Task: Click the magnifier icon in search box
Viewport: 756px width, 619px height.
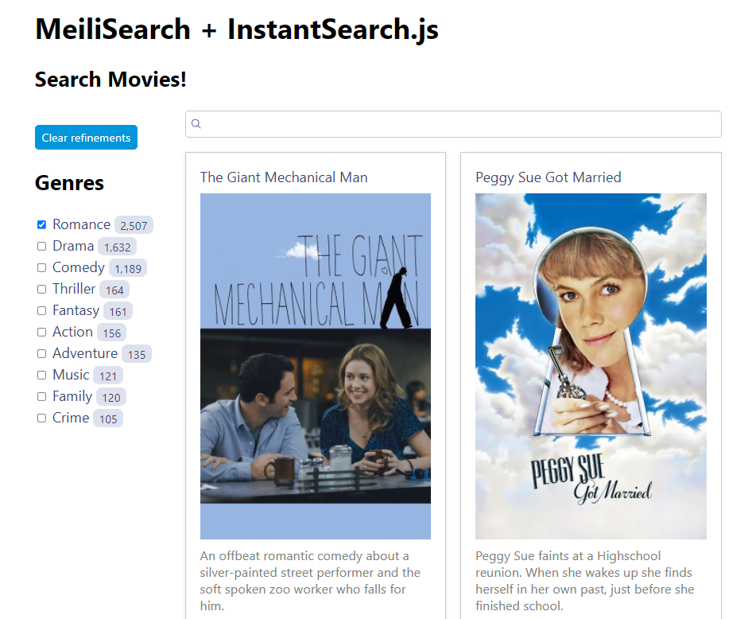Action: point(196,124)
